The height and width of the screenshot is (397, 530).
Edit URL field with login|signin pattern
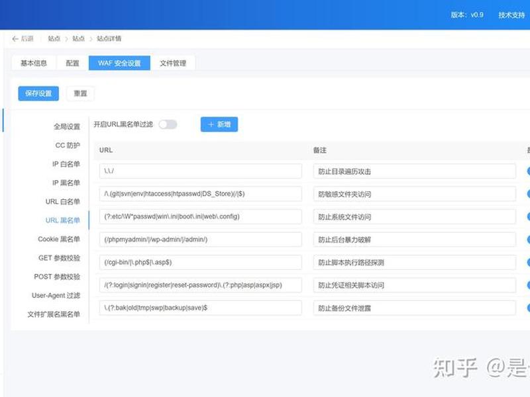[201, 285]
